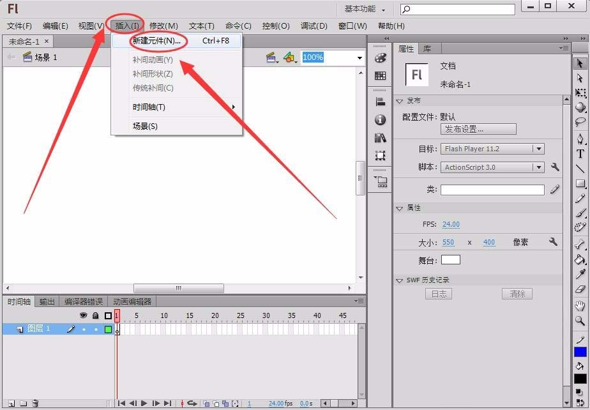The height and width of the screenshot is (410, 590).
Task: Click the 清除 button under SWF 历史记录
Action: coord(517,294)
